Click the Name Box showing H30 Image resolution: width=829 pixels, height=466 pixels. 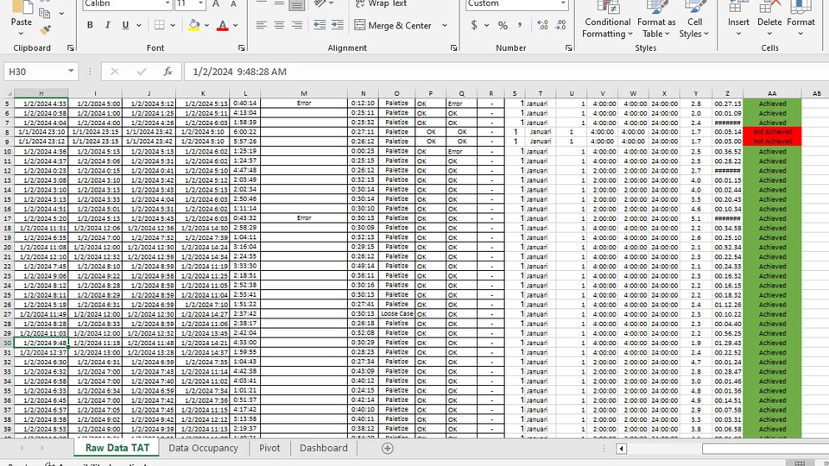(35, 72)
